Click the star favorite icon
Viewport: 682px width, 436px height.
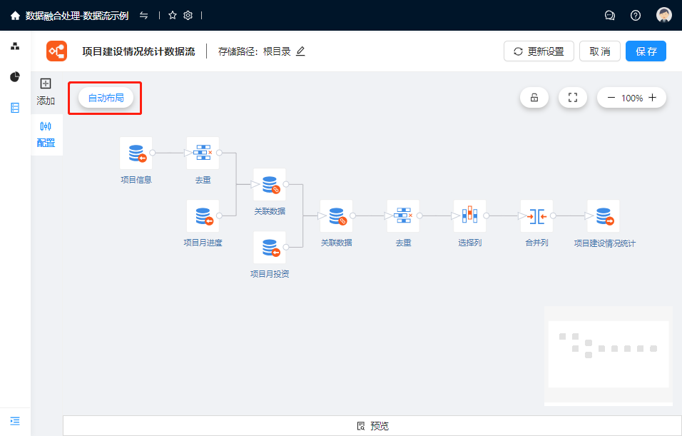[x=173, y=15]
